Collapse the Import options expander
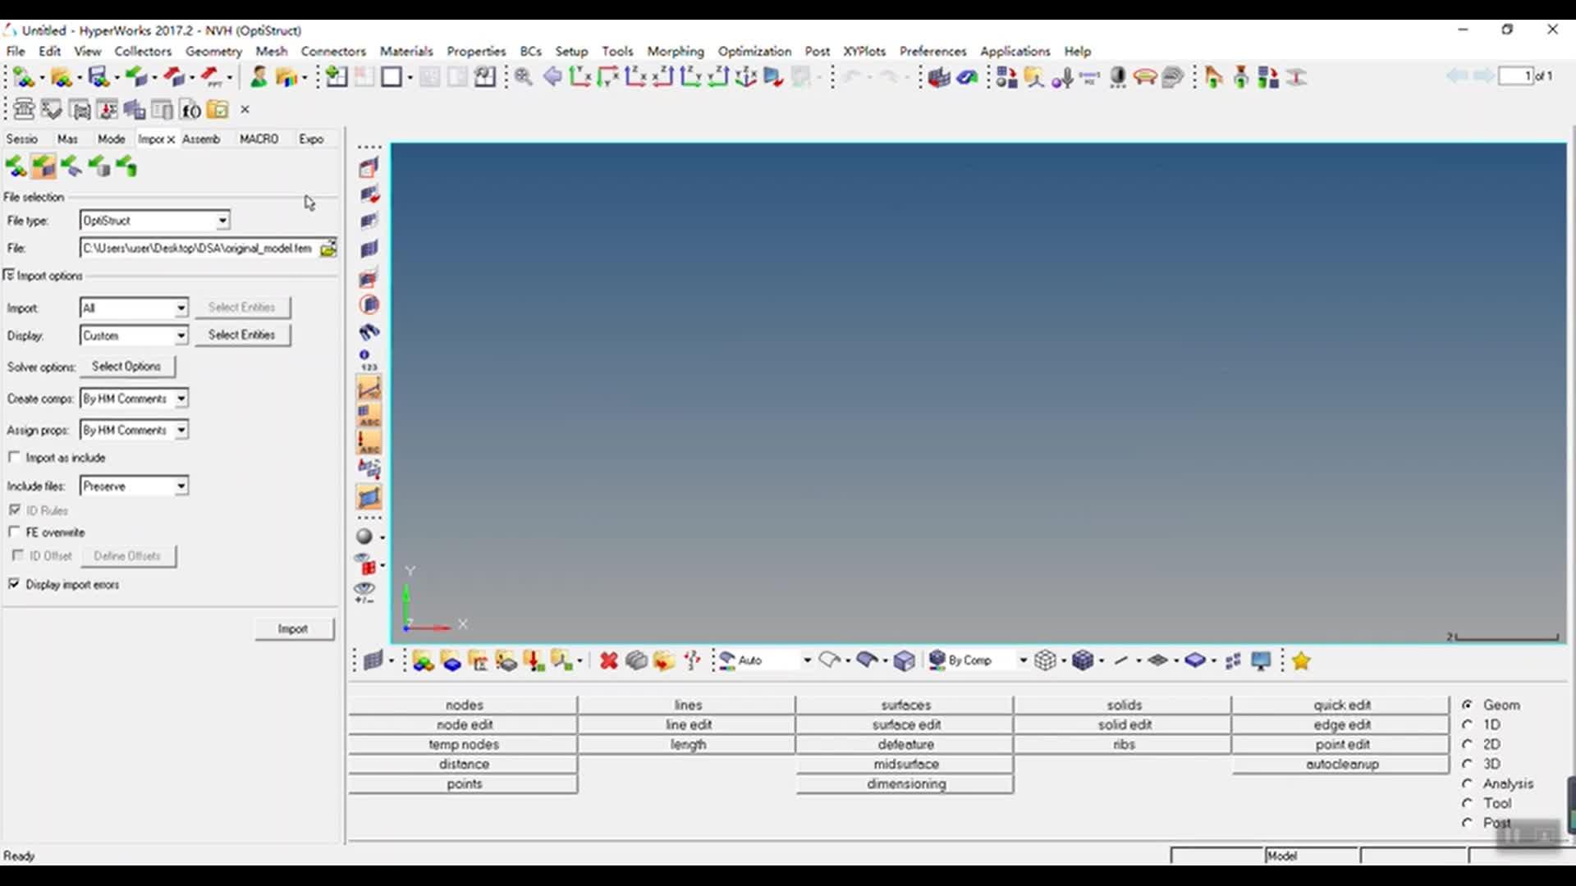This screenshot has width=1576, height=886. (x=9, y=276)
